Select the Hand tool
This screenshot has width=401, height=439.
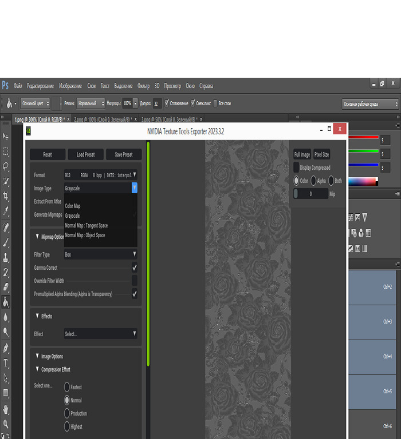[6, 410]
